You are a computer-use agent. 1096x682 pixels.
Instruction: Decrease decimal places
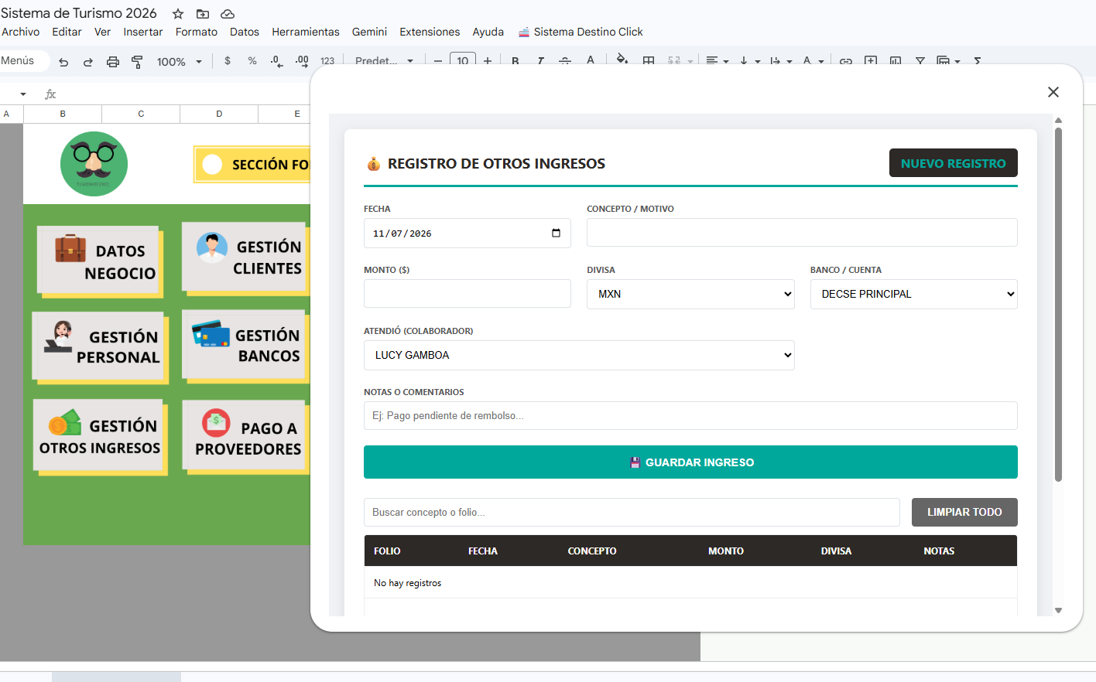(x=277, y=61)
